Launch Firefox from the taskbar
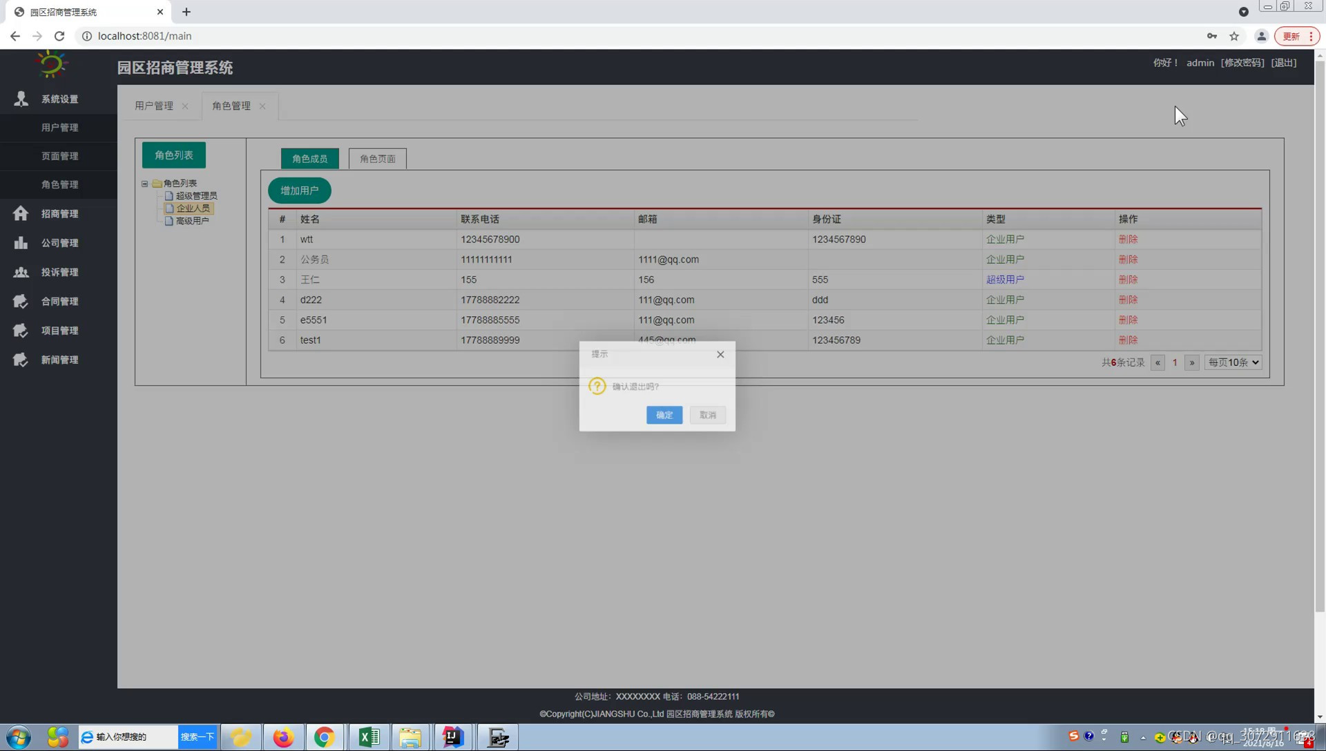The image size is (1326, 751). pyautogui.click(x=283, y=737)
